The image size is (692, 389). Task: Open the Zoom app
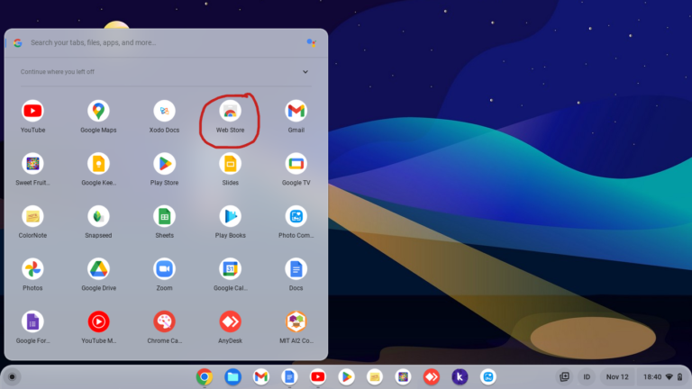[164, 269]
